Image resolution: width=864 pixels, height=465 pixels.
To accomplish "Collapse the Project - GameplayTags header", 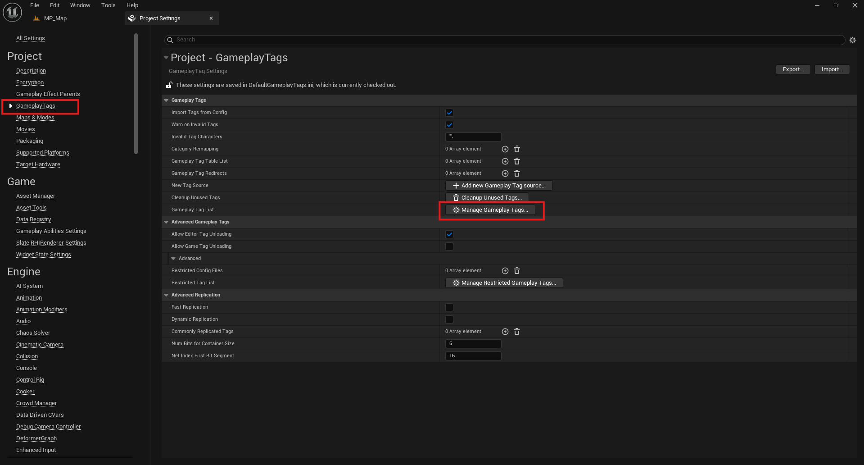I will pos(166,58).
